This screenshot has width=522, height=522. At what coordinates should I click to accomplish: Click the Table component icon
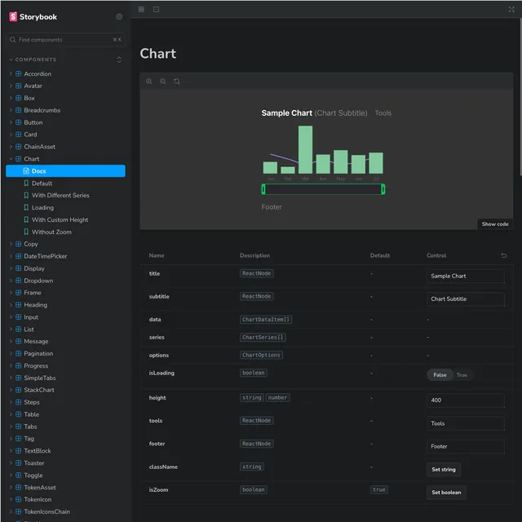tap(18, 414)
